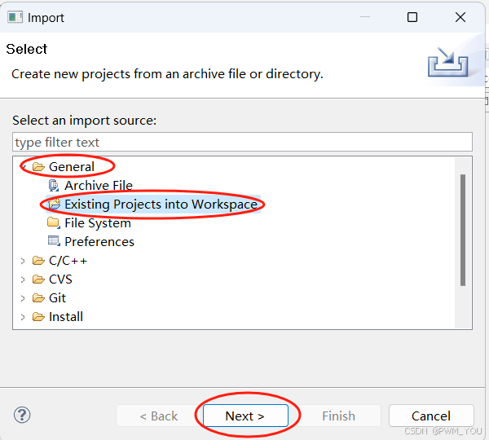Open the help question mark icon
Screen dimensions: 489x440
pos(22,415)
